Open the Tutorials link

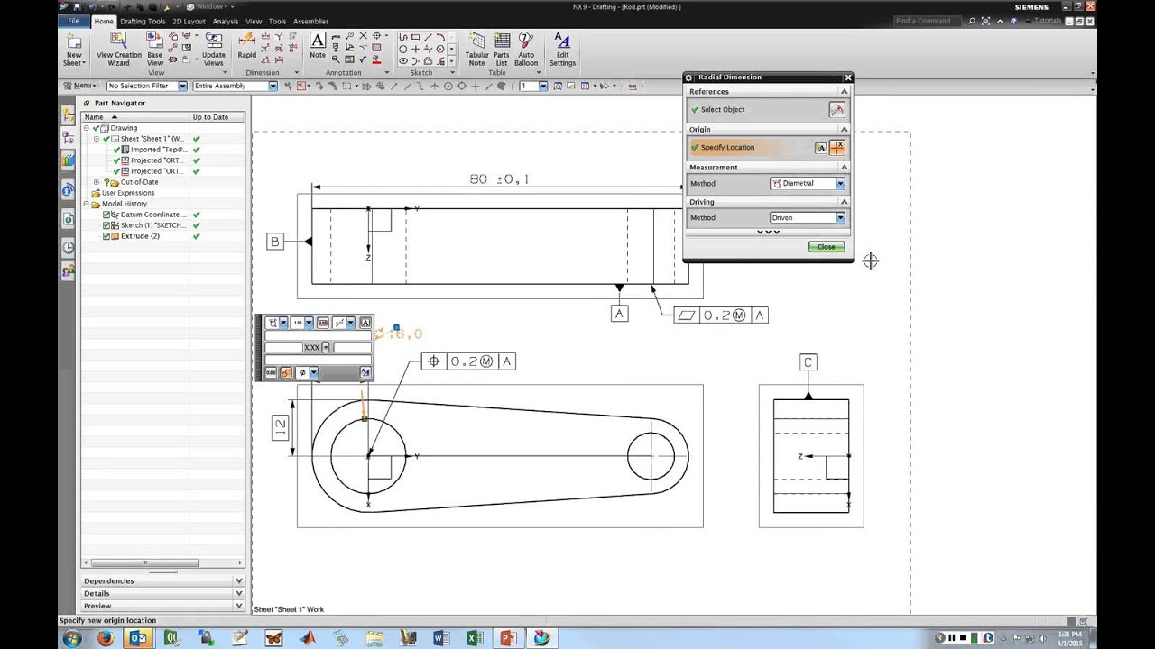(1048, 21)
